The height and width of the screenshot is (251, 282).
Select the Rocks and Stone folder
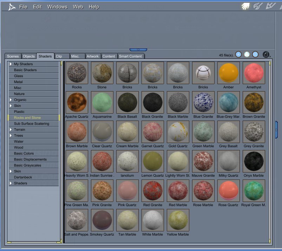tap(34, 117)
